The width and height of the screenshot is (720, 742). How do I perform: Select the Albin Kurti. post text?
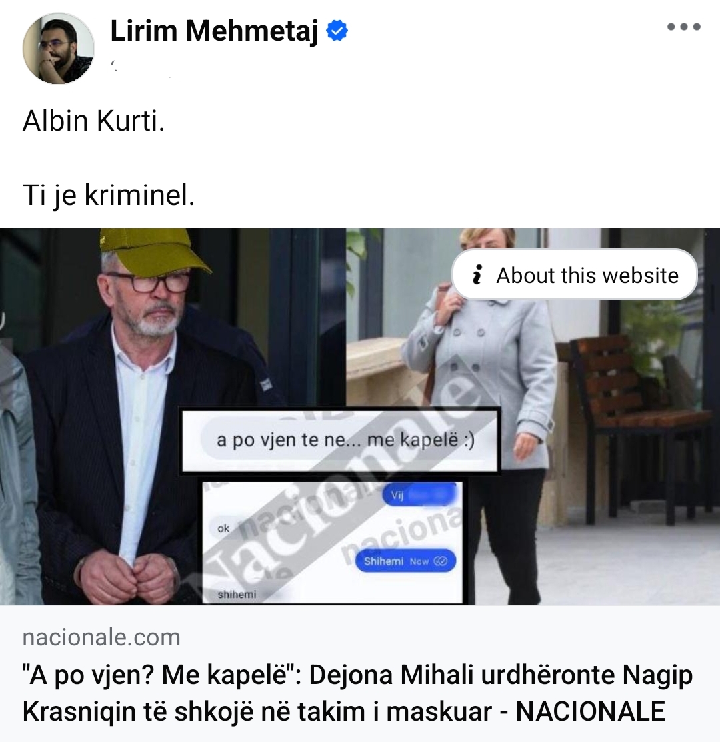click(94, 121)
